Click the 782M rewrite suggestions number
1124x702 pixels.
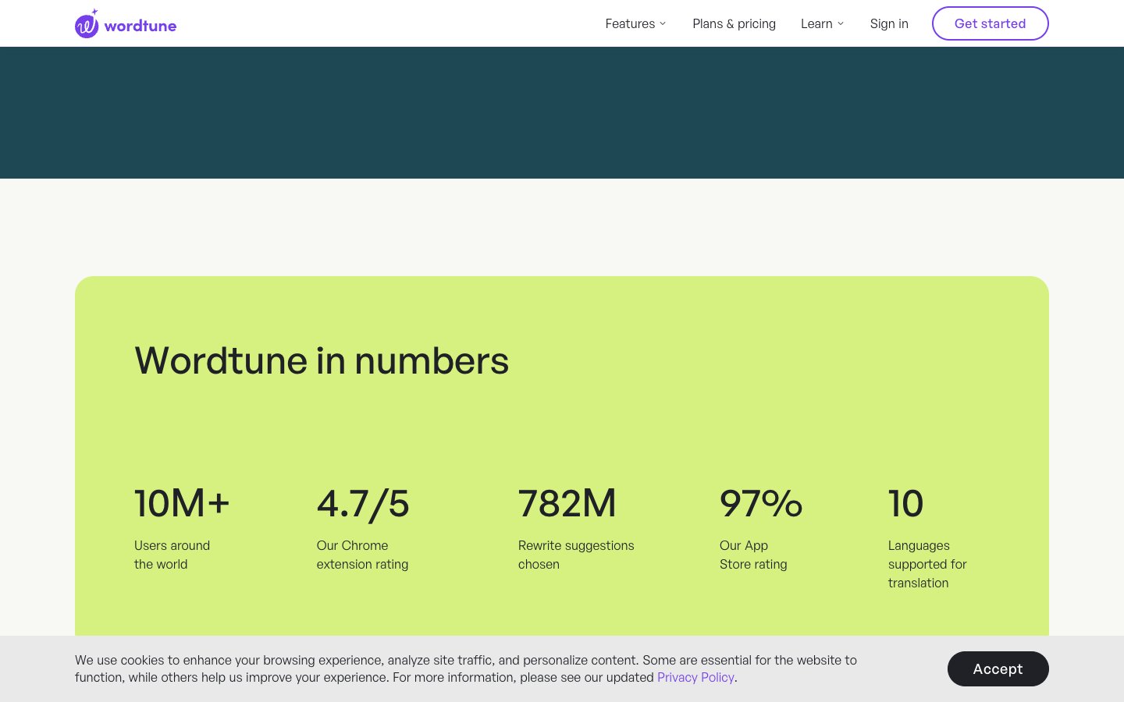[567, 503]
